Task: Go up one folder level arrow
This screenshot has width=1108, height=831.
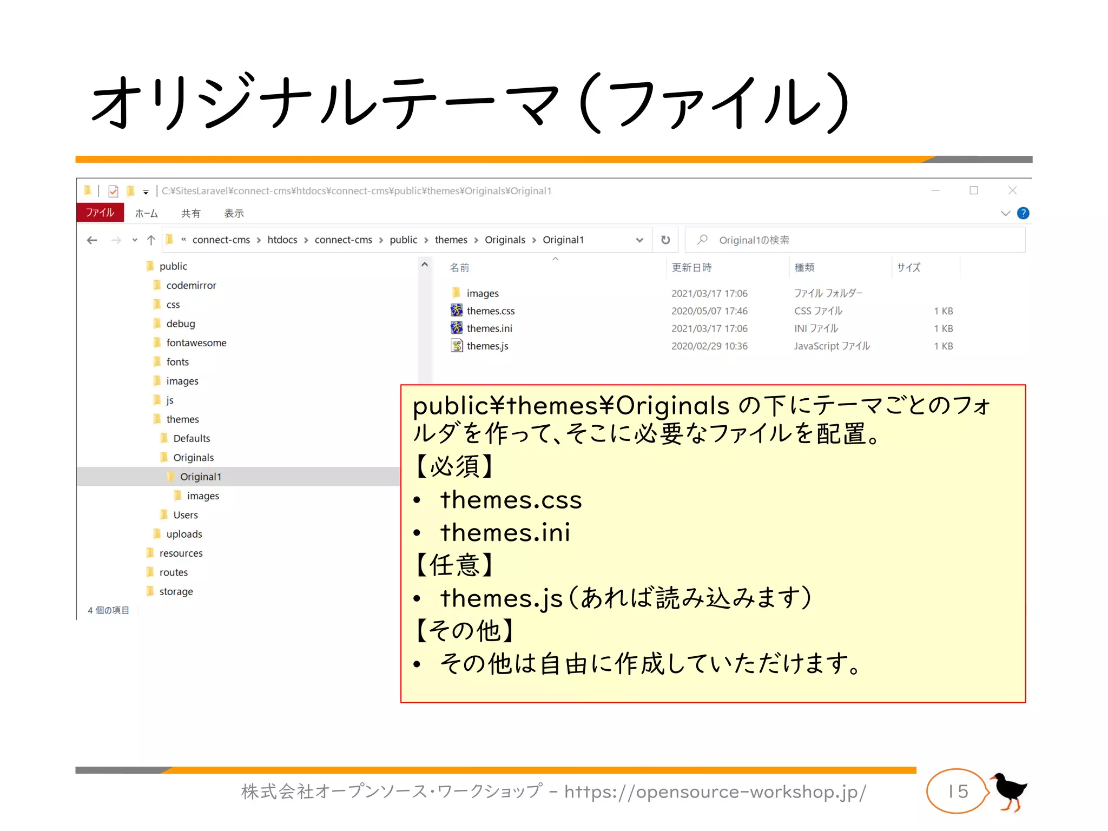Action: point(151,240)
